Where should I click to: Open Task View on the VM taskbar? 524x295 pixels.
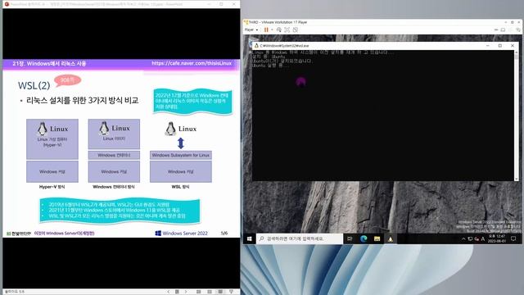(x=350, y=238)
